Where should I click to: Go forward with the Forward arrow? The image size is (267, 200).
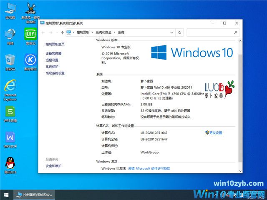[50, 32]
